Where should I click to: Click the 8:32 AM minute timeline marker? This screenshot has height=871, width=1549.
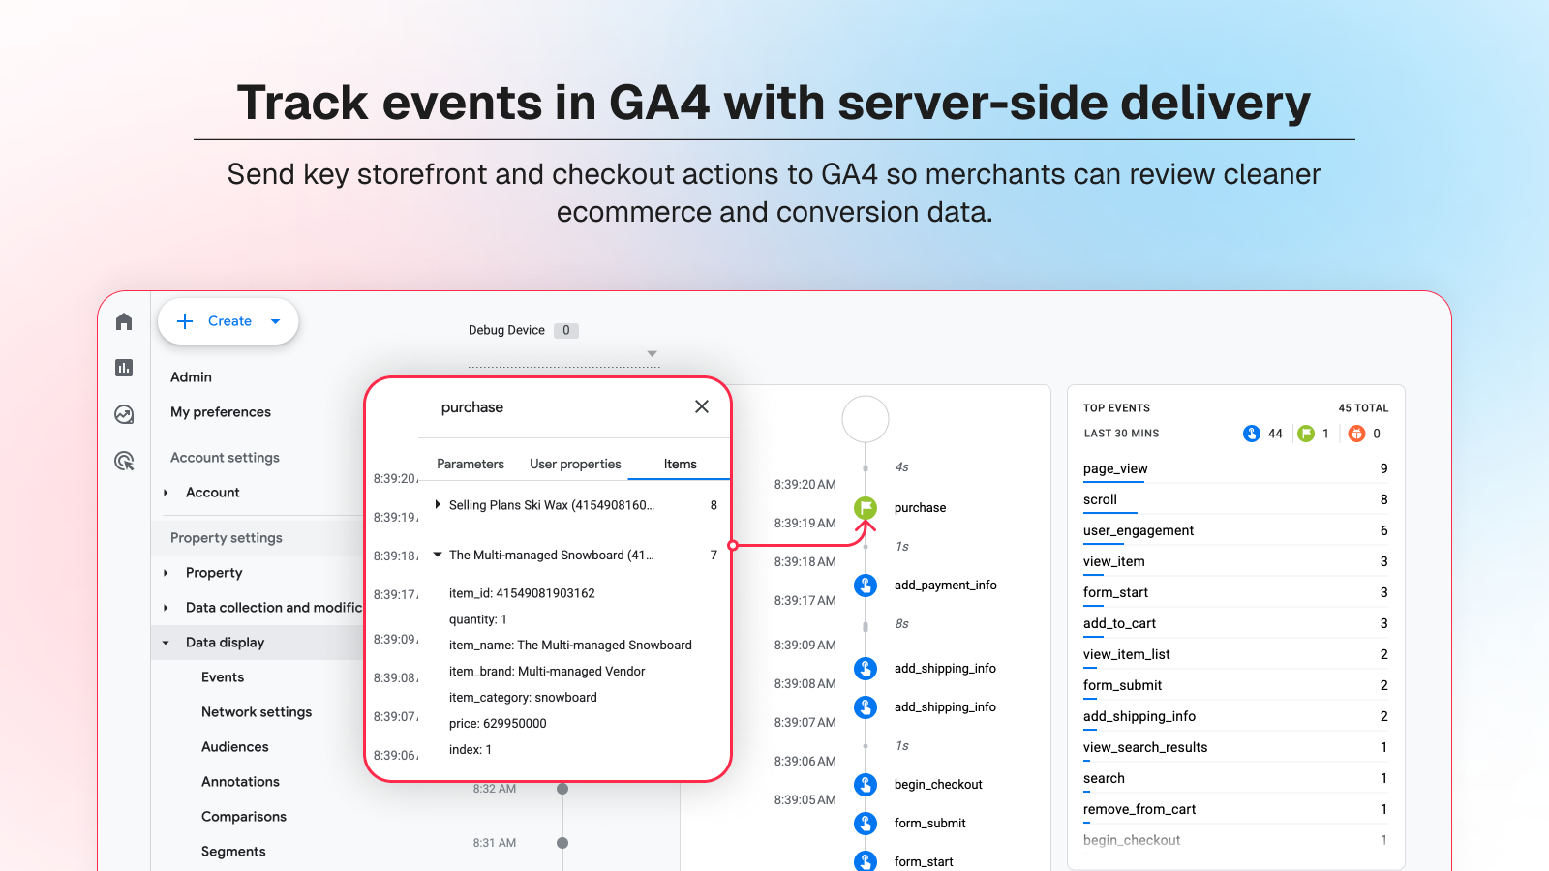pyautogui.click(x=562, y=789)
